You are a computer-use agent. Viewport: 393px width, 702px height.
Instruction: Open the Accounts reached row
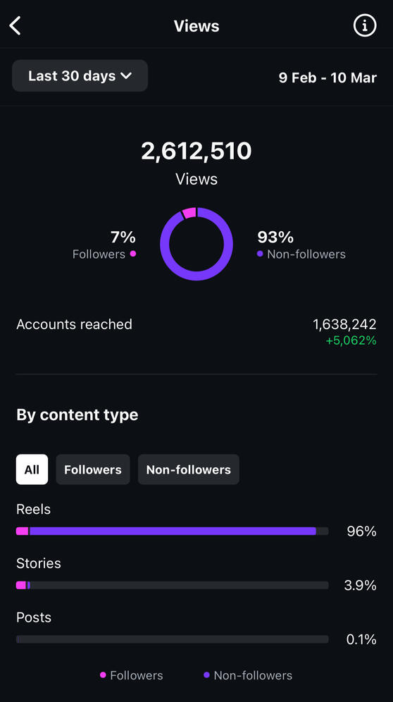click(196, 331)
